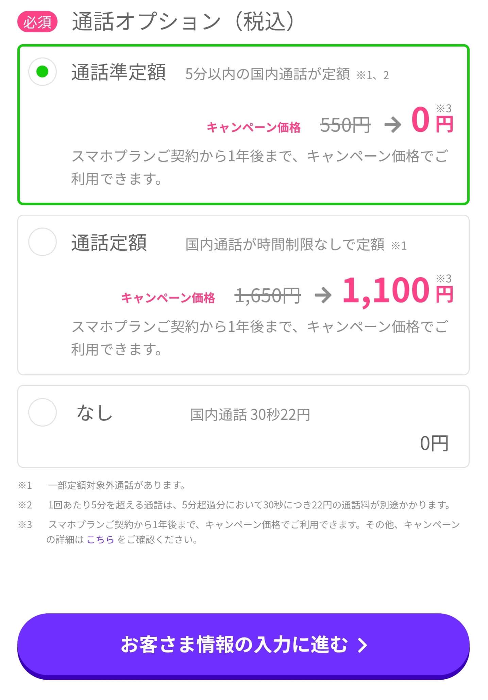Choose the なし radio button

pos(42,412)
